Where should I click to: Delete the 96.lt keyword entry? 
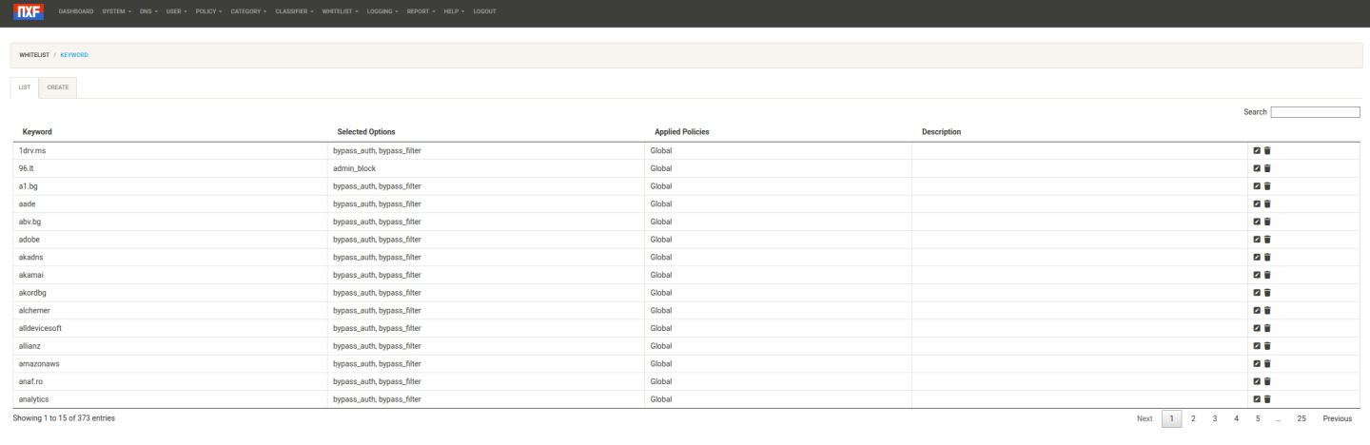(x=1267, y=168)
